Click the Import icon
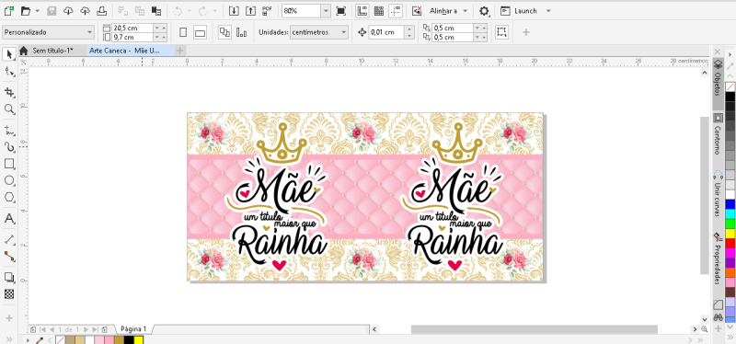736x344 pixels. click(x=235, y=10)
